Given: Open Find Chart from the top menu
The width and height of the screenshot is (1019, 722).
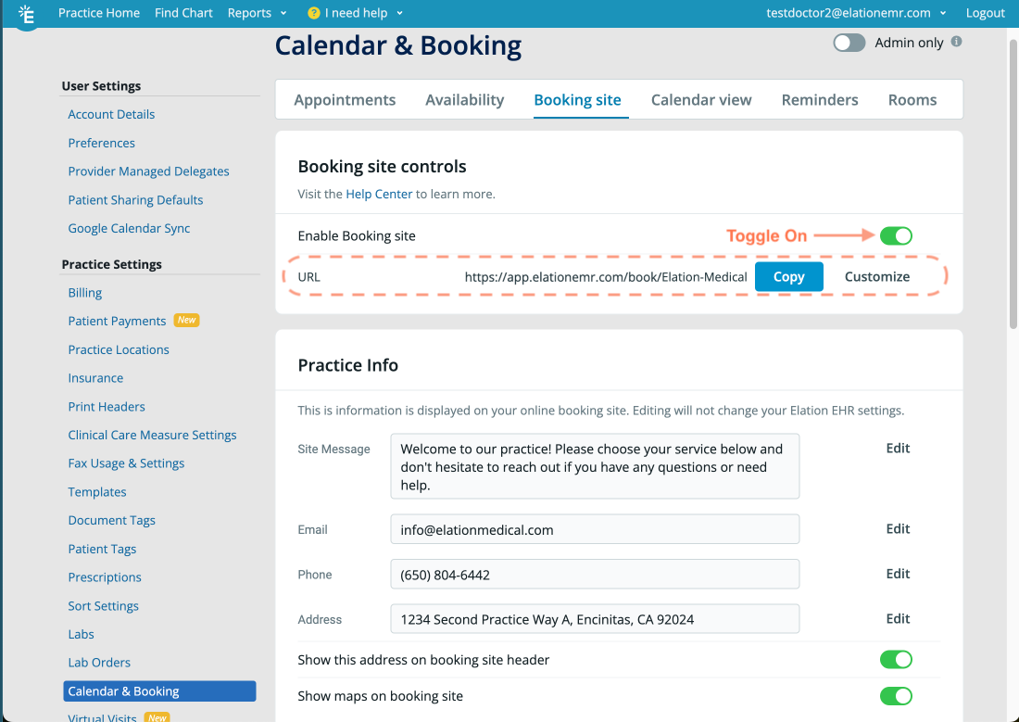Looking at the screenshot, I should pos(183,13).
